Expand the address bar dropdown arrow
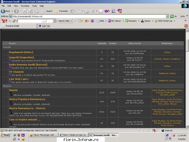 point(167,16)
